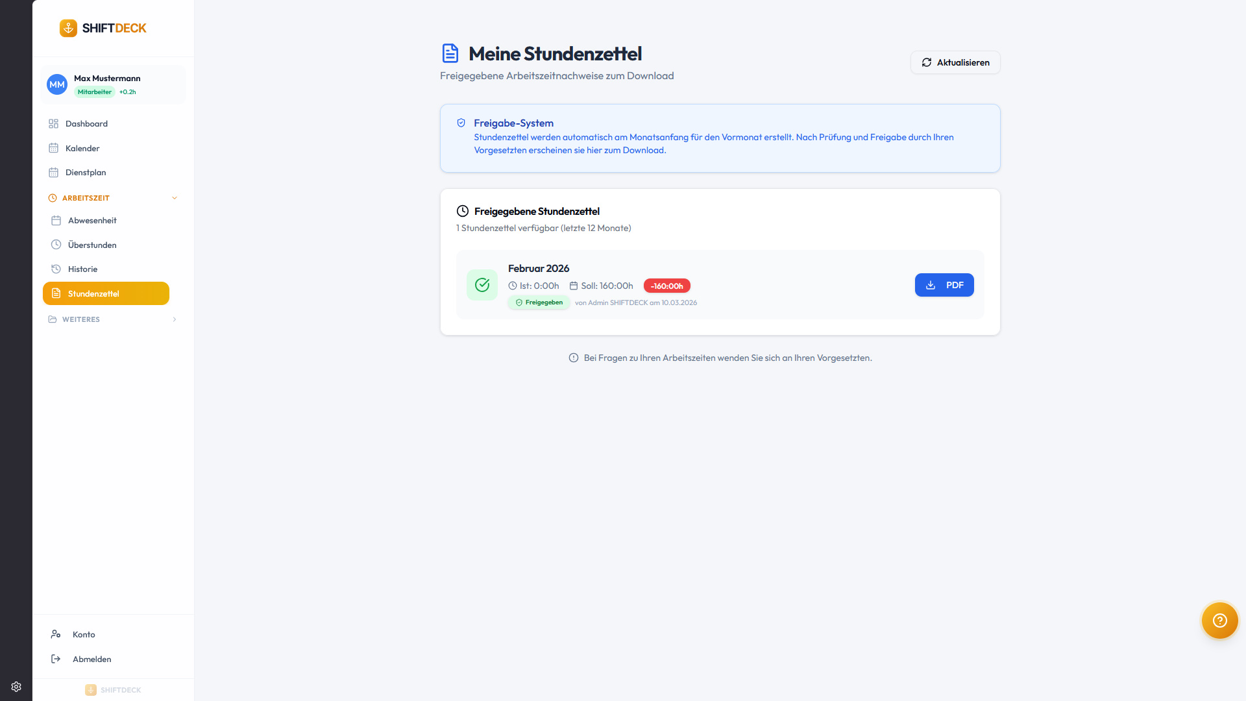Go to Kalender in the sidebar
This screenshot has width=1246, height=701.
82,149
